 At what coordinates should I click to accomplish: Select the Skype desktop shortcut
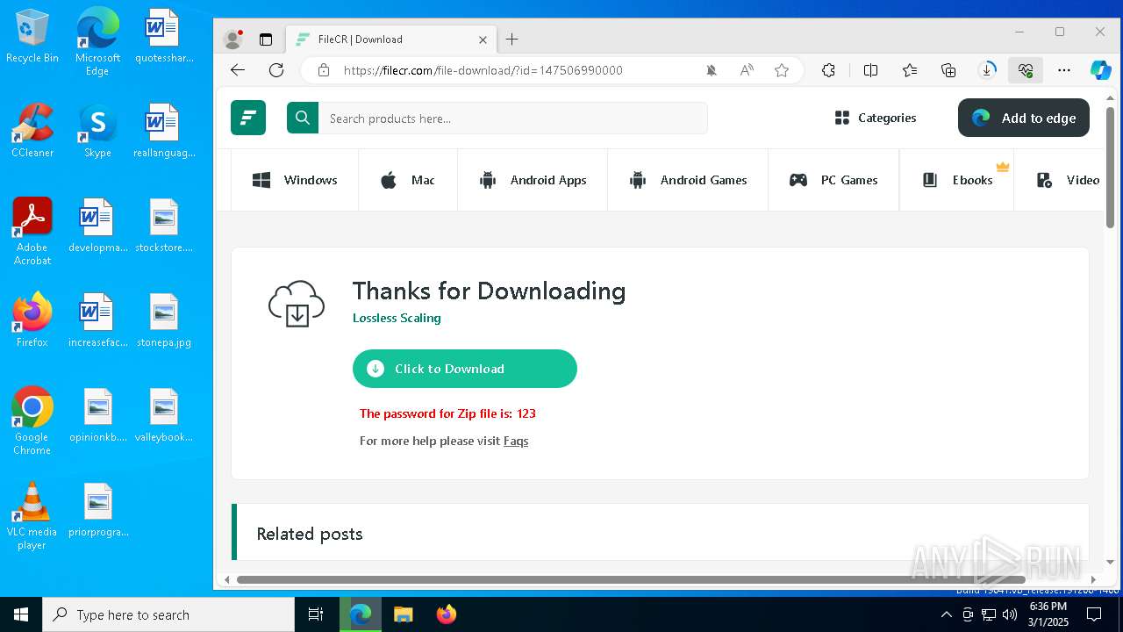click(97, 131)
